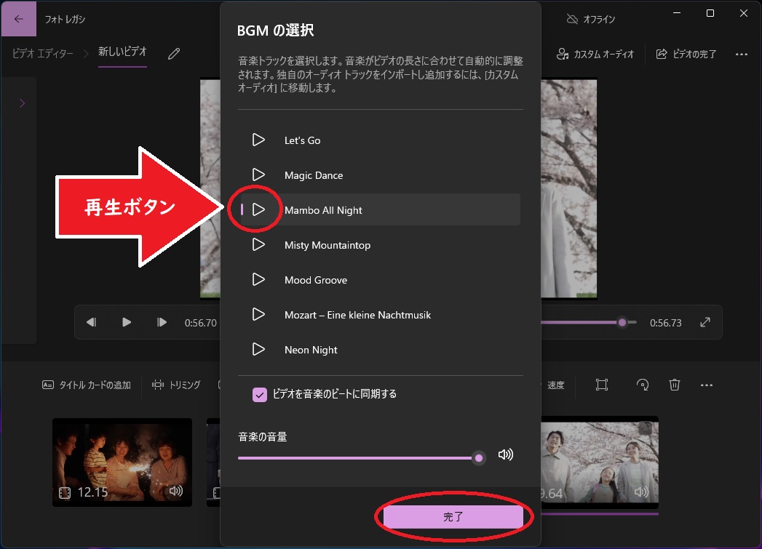Click volume icon on the 12.15 clip
The width and height of the screenshot is (762, 549).
[176, 491]
